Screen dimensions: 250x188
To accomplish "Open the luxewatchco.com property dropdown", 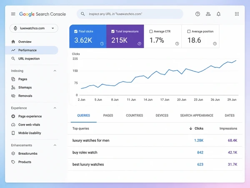I will 34,28.
